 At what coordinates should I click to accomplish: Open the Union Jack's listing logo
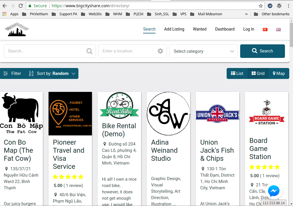(x=217, y=114)
